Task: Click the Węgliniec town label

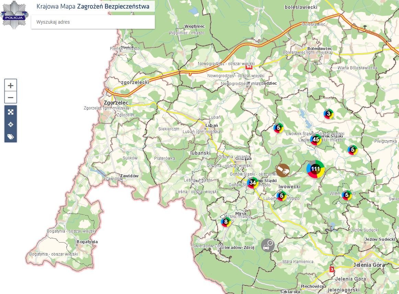Action: (x=195, y=26)
